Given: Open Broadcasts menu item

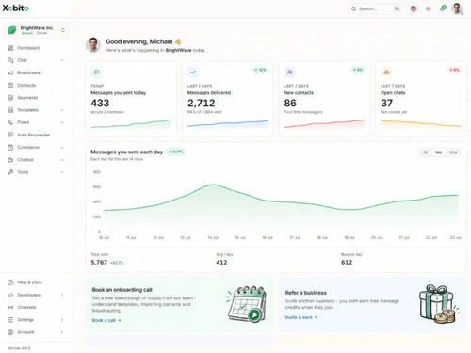Looking at the screenshot, I should pyautogui.click(x=35, y=72).
